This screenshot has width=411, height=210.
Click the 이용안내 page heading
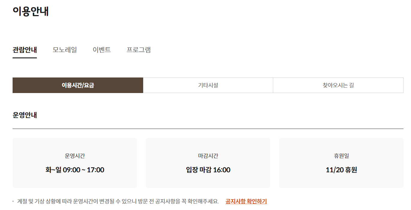click(x=31, y=11)
